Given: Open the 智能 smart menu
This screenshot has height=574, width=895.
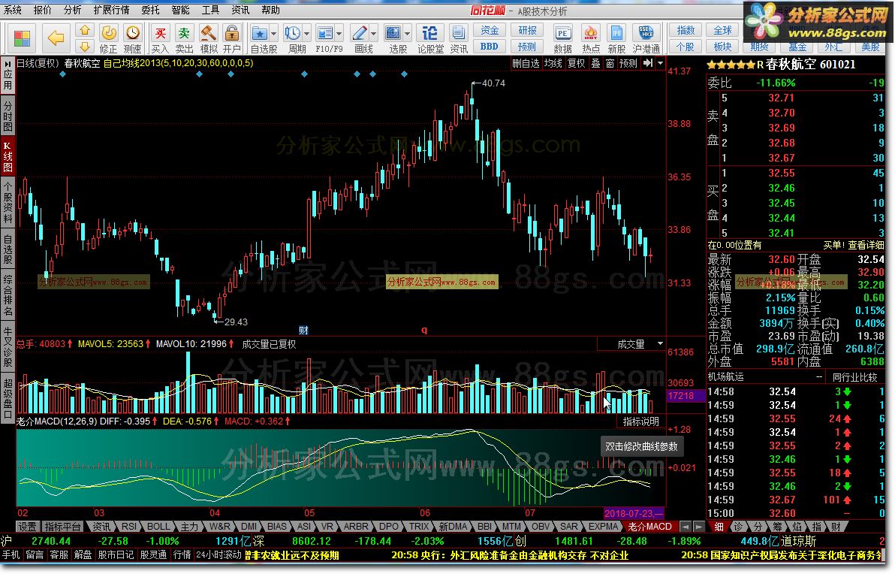Looking at the screenshot, I should pyautogui.click(x=180, y=10).
